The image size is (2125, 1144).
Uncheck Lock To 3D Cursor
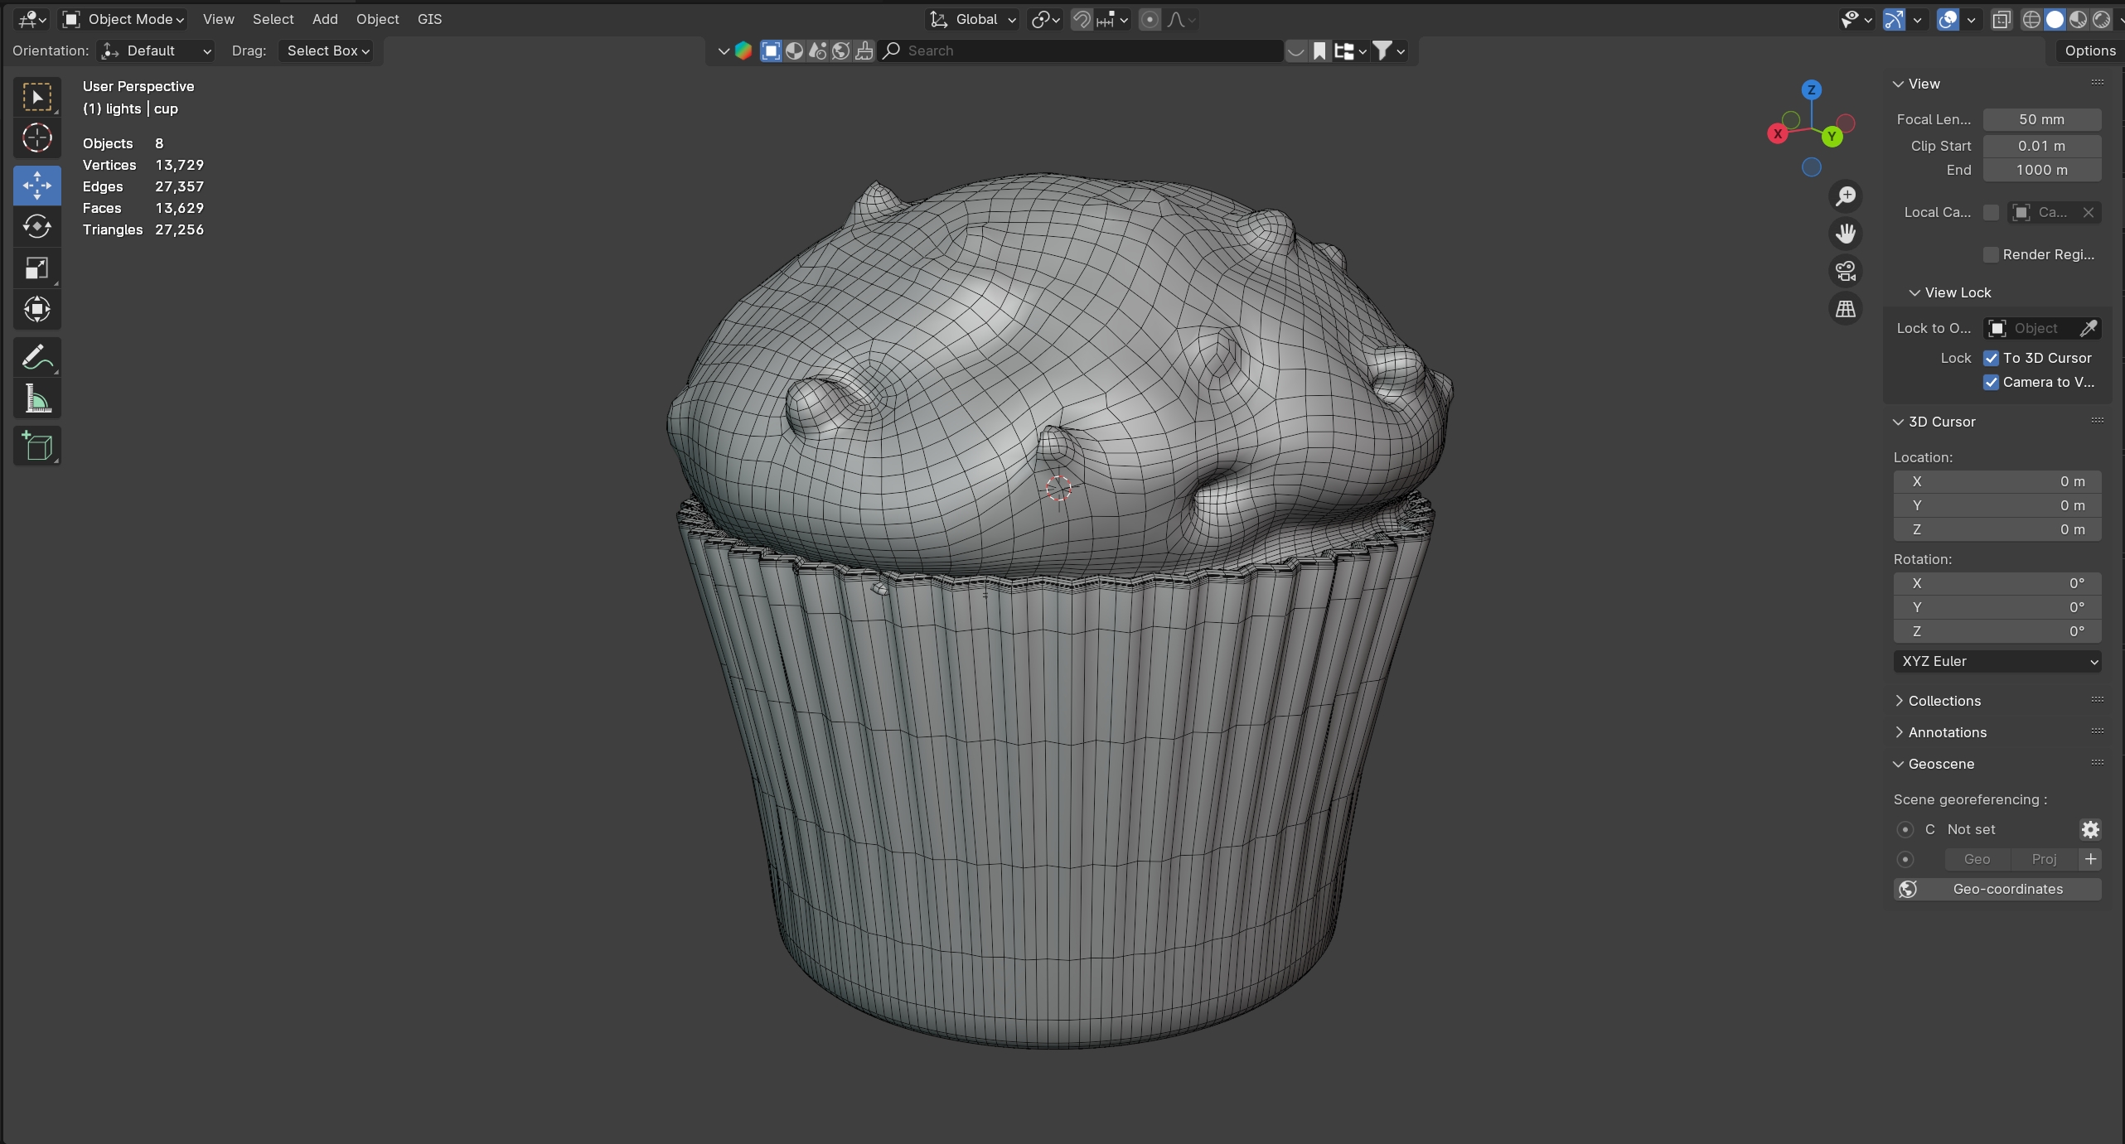[1991, 358]
